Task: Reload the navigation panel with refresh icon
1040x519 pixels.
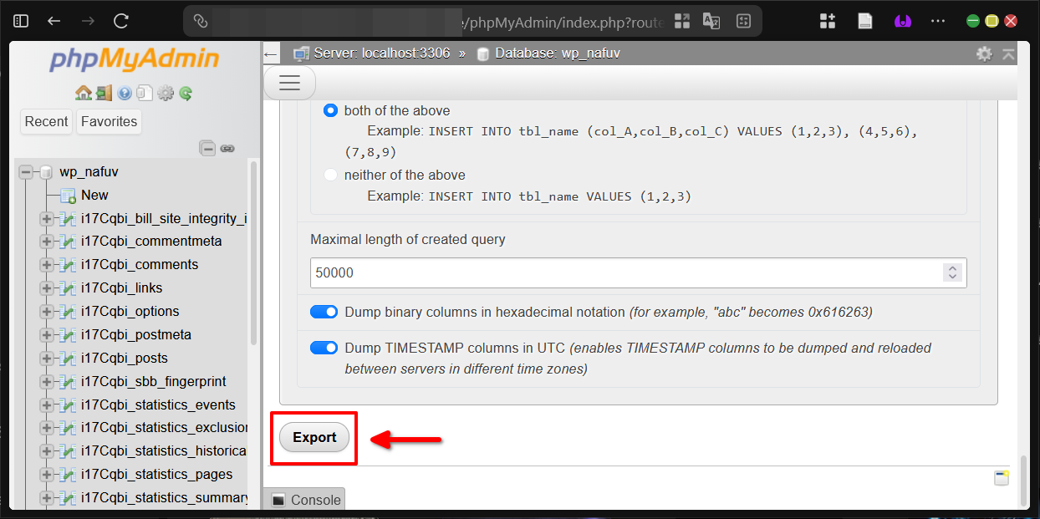Action: pos(185,94)
